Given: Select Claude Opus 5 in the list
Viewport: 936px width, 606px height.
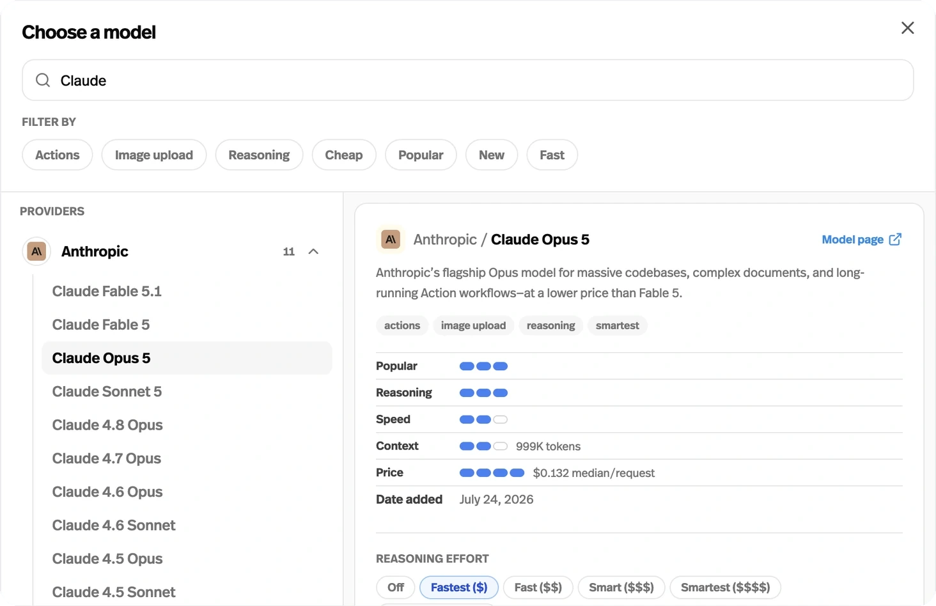Looking at the screenshot, I should 187,358.
